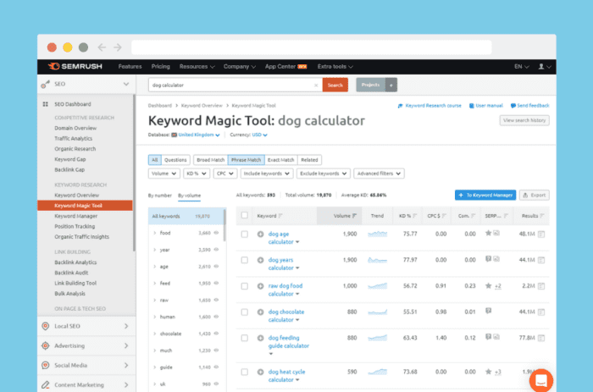Open the CPC filter dropdown
The height and width of the screenshot is (392, 593).
(225, 174)
